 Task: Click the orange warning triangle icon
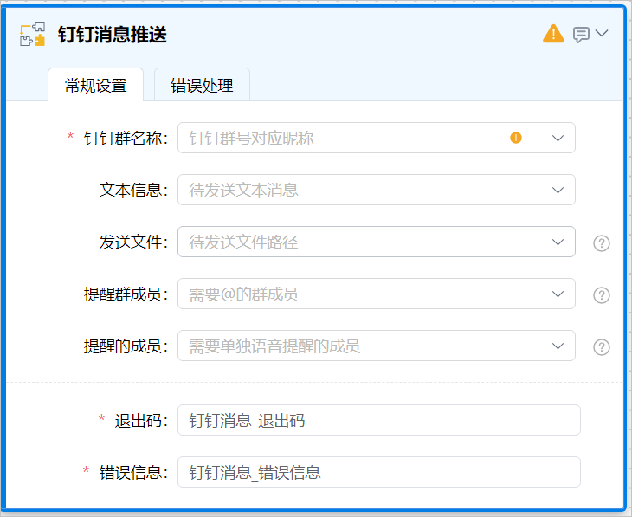click(x=553, y=34)
